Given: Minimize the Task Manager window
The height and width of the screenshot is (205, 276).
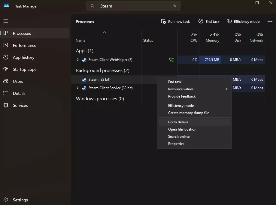Looking at the screenshot, I should (244, 3).
